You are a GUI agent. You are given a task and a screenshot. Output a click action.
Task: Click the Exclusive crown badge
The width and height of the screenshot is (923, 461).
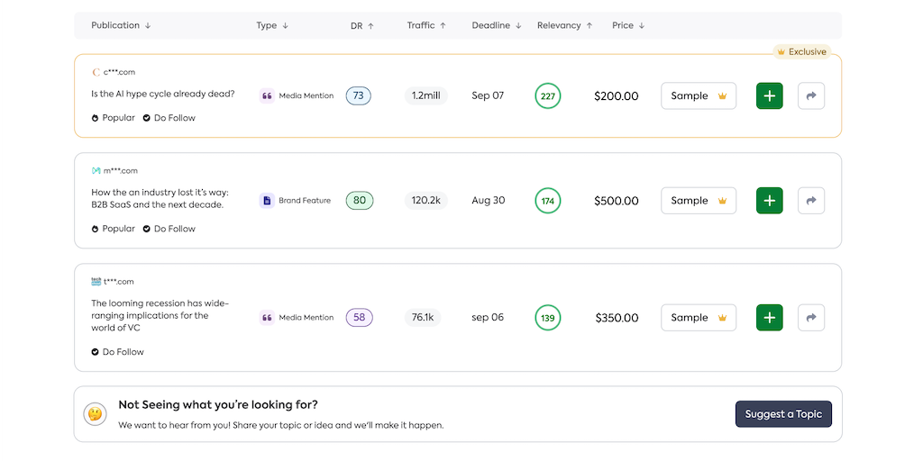(x=801, y=52)
